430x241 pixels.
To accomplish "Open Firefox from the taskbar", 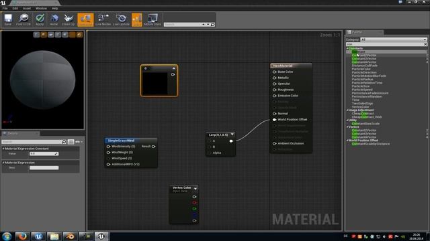I will point(22,236).
